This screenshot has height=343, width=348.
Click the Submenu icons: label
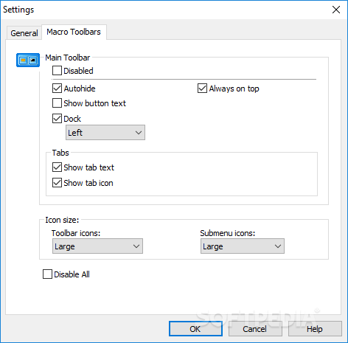[x=228, y=233]
